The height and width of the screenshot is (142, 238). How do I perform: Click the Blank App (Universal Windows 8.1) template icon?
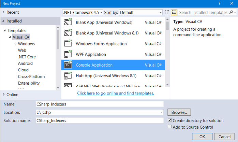(68, 33)
